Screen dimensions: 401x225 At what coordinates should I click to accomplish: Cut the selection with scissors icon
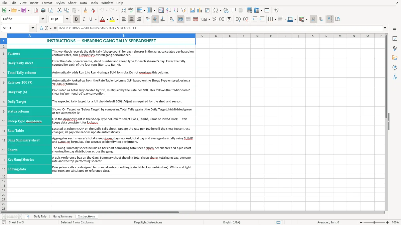pyautogui.click(x=59, y=10)
